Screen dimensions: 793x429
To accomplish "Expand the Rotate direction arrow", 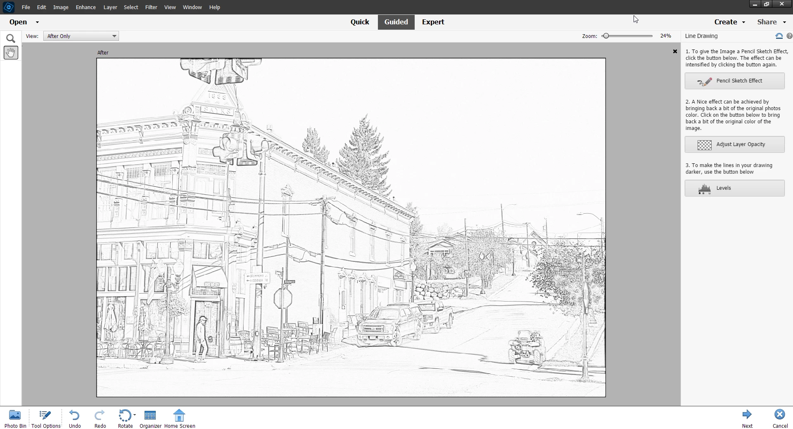I will click(x=135, y=415).
